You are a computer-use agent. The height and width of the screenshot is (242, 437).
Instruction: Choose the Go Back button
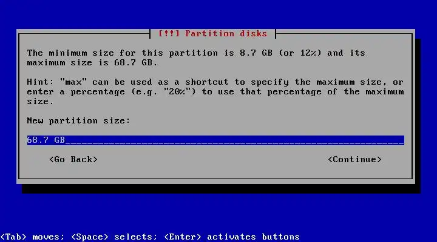coord(73,160)
